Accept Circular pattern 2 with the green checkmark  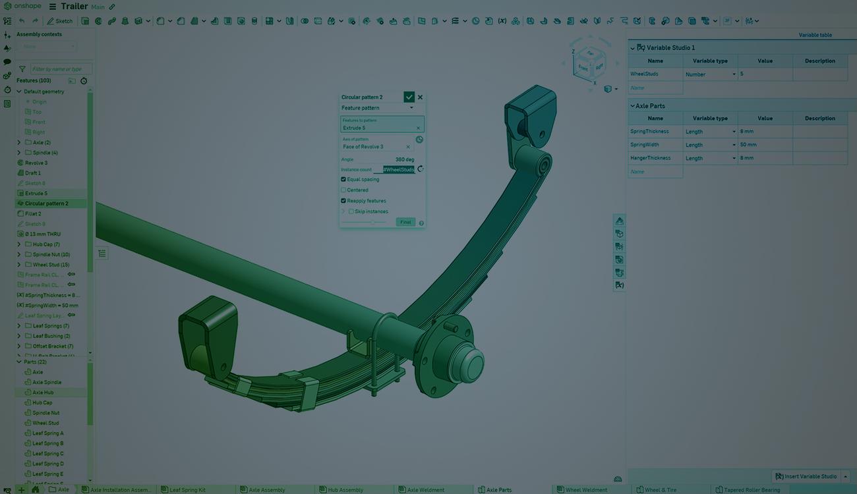[409, 97]
